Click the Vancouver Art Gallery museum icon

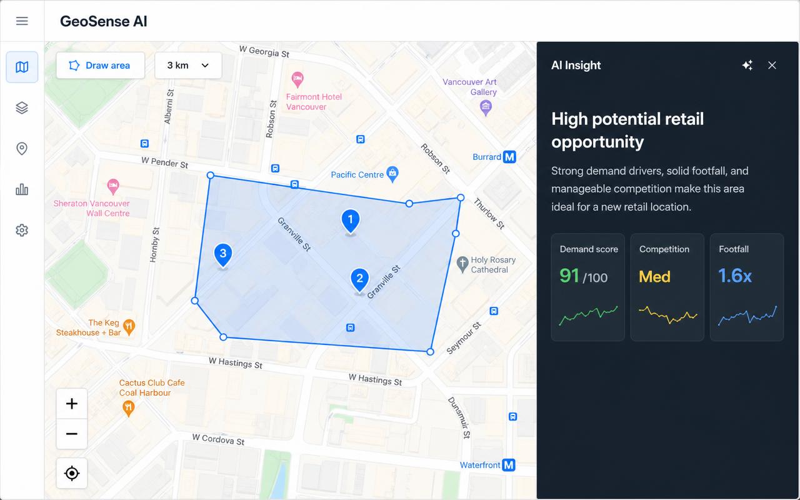tap(486, 108)
